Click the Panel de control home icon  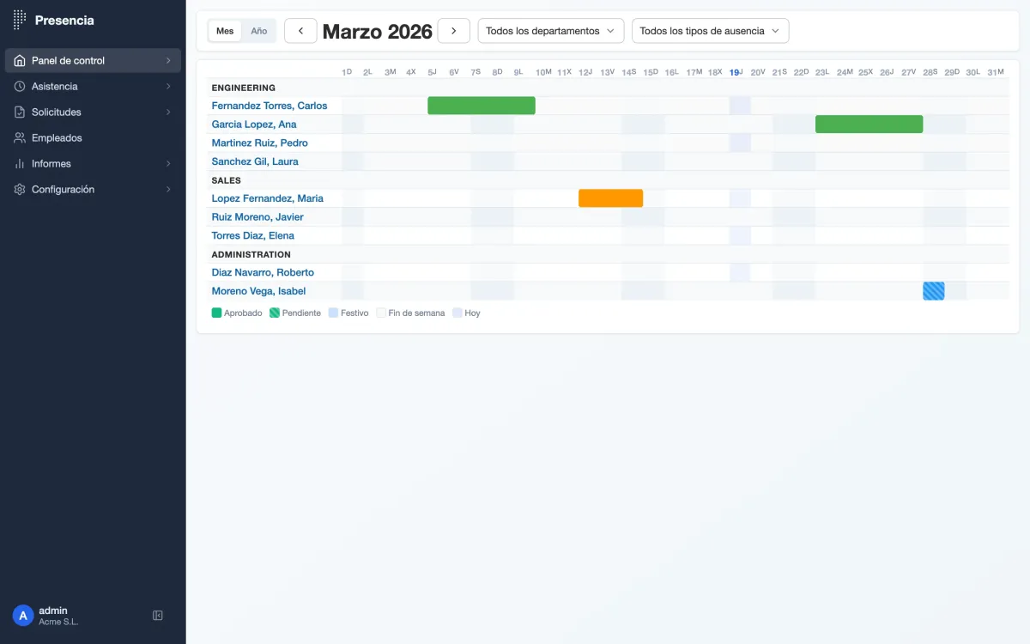pyautogui.click(x=20, y=61)
